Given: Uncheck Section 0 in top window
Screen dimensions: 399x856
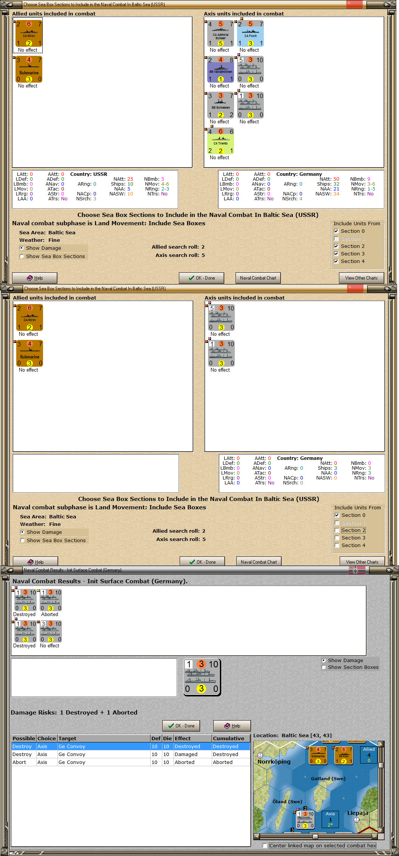Looking at the screenshot, I should [336, 231].
